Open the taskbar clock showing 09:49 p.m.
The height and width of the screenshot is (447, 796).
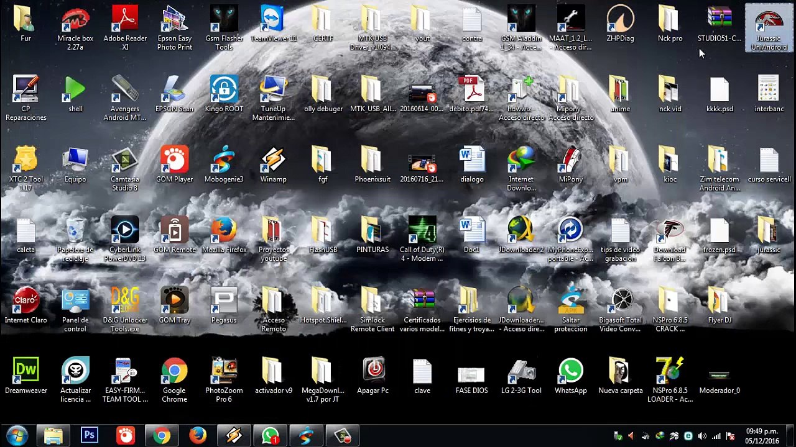(762, 436)
